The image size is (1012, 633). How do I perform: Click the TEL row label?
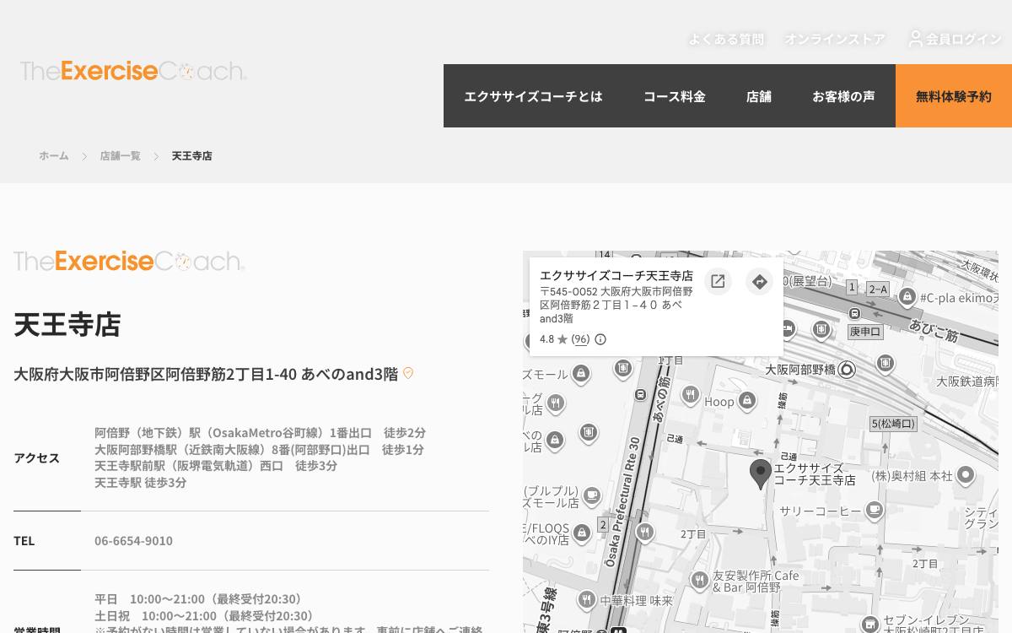point(24,541)
